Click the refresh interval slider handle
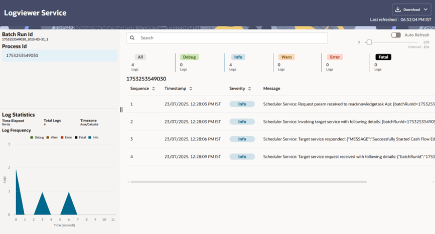This screenshot has height=234, width=435. 369,42
